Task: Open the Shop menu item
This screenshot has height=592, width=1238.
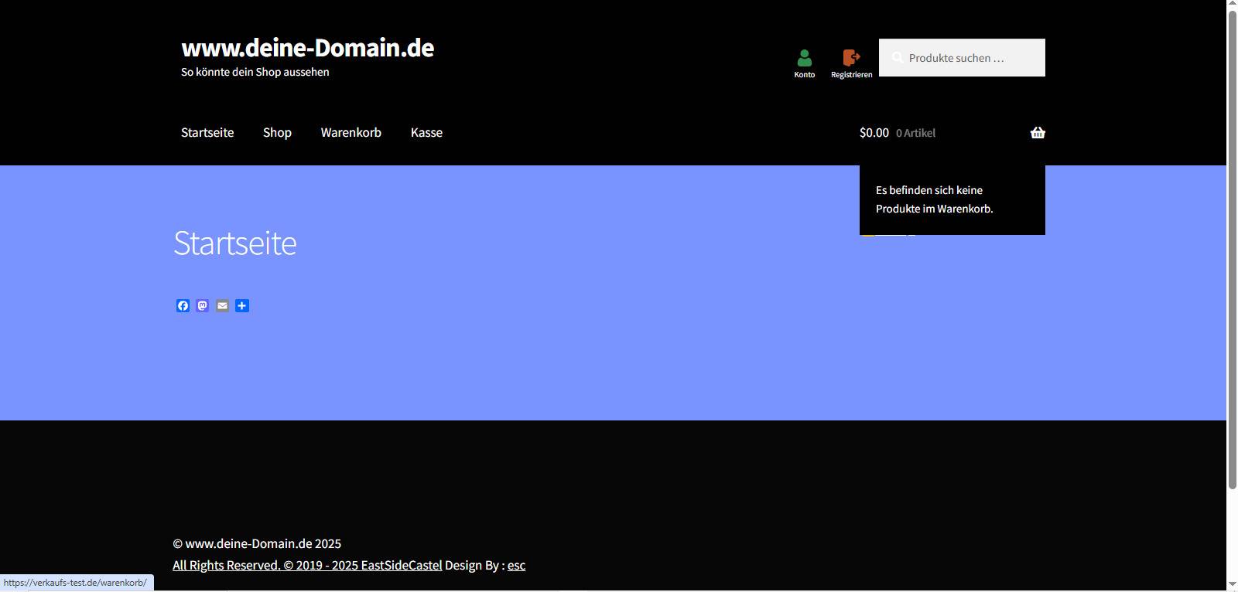Action: tap(277, 133)
